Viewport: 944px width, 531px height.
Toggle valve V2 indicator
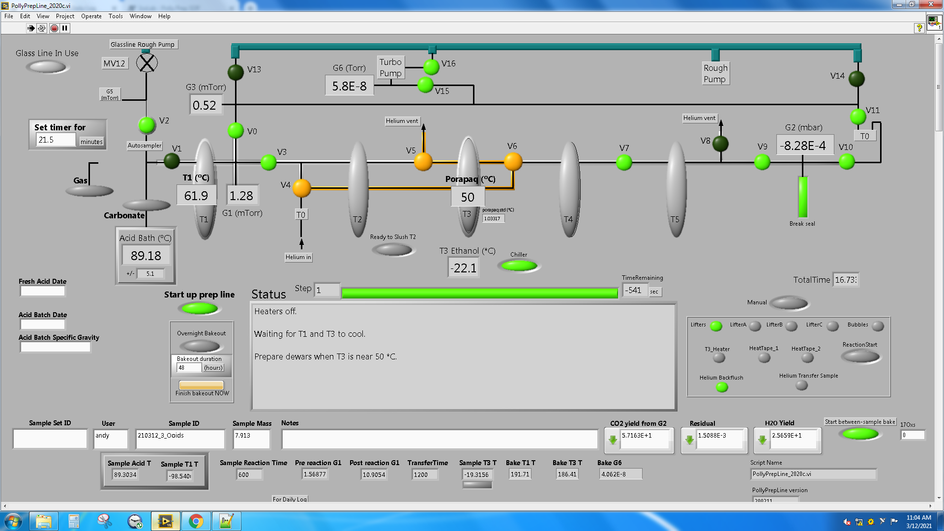click(x=147, y=125)
